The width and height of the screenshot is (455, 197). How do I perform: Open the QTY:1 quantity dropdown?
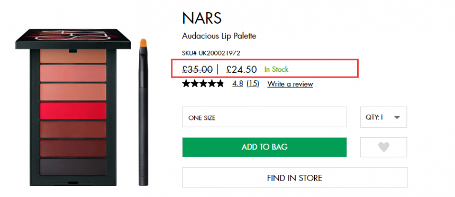384,117
